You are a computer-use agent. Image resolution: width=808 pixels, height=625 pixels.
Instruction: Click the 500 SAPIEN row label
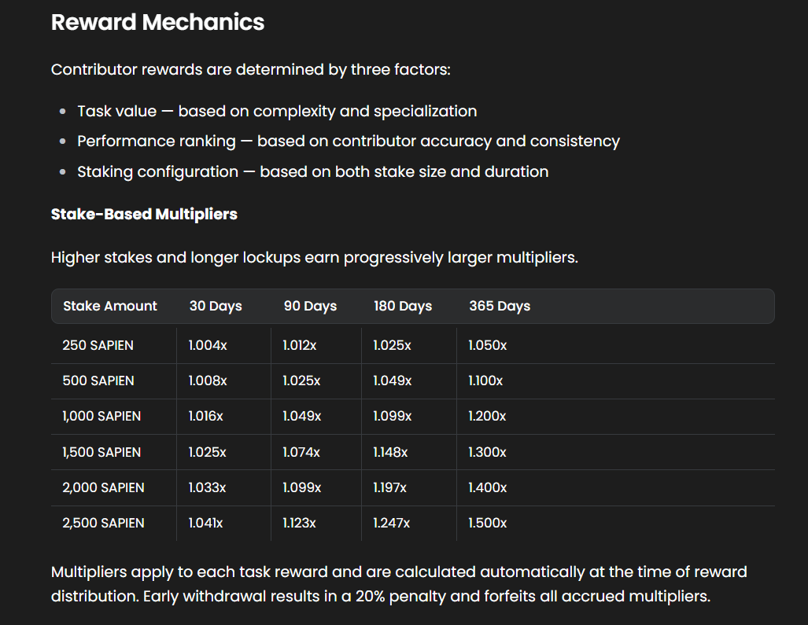[x=98, y=381]
